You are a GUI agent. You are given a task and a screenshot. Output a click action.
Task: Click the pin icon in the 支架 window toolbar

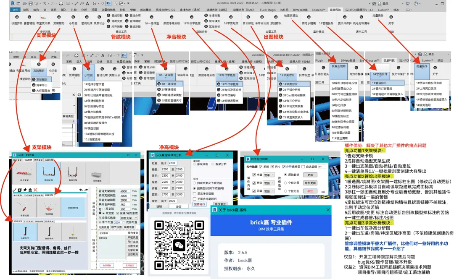pos(25,190)
